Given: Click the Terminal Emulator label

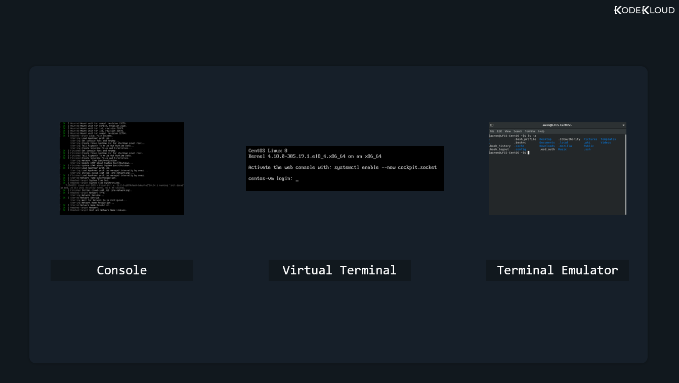Looking at the screenshot, I should [557, 270].
